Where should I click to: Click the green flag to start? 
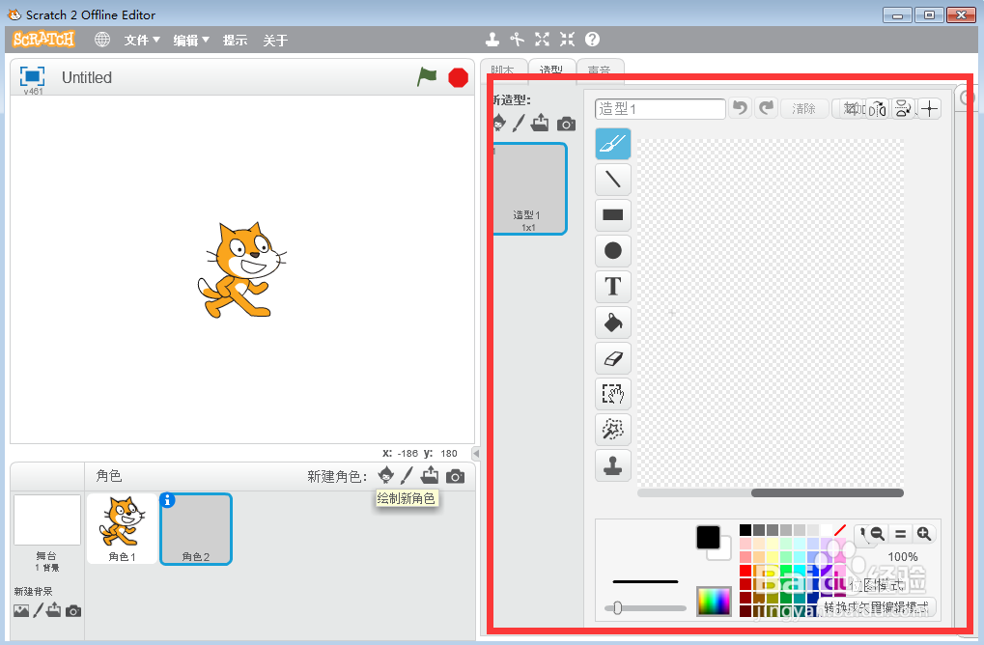coord(427,77)
